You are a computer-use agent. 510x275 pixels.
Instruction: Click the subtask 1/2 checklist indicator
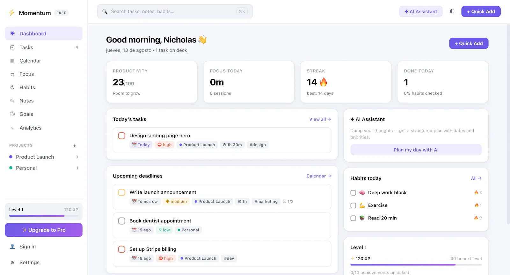288,202
